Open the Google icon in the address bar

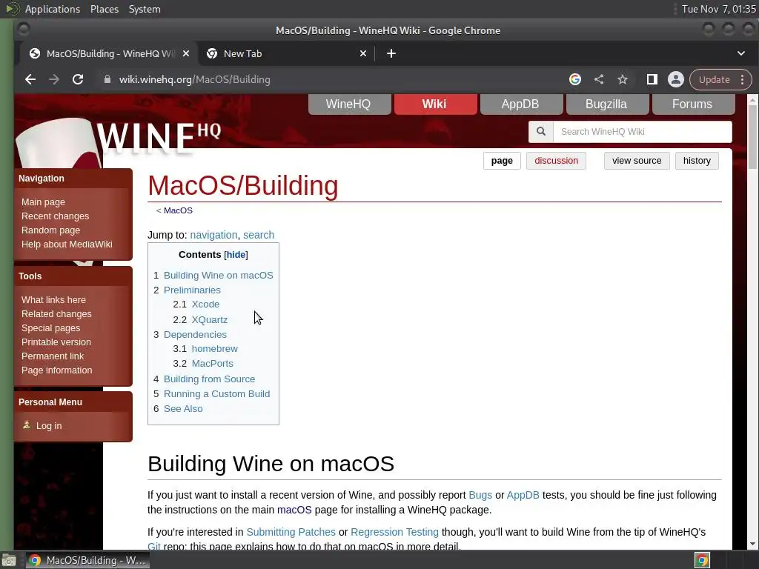pos(575,79)
